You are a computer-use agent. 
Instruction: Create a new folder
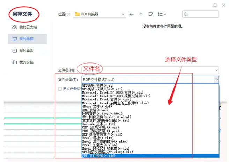point(150,14)
